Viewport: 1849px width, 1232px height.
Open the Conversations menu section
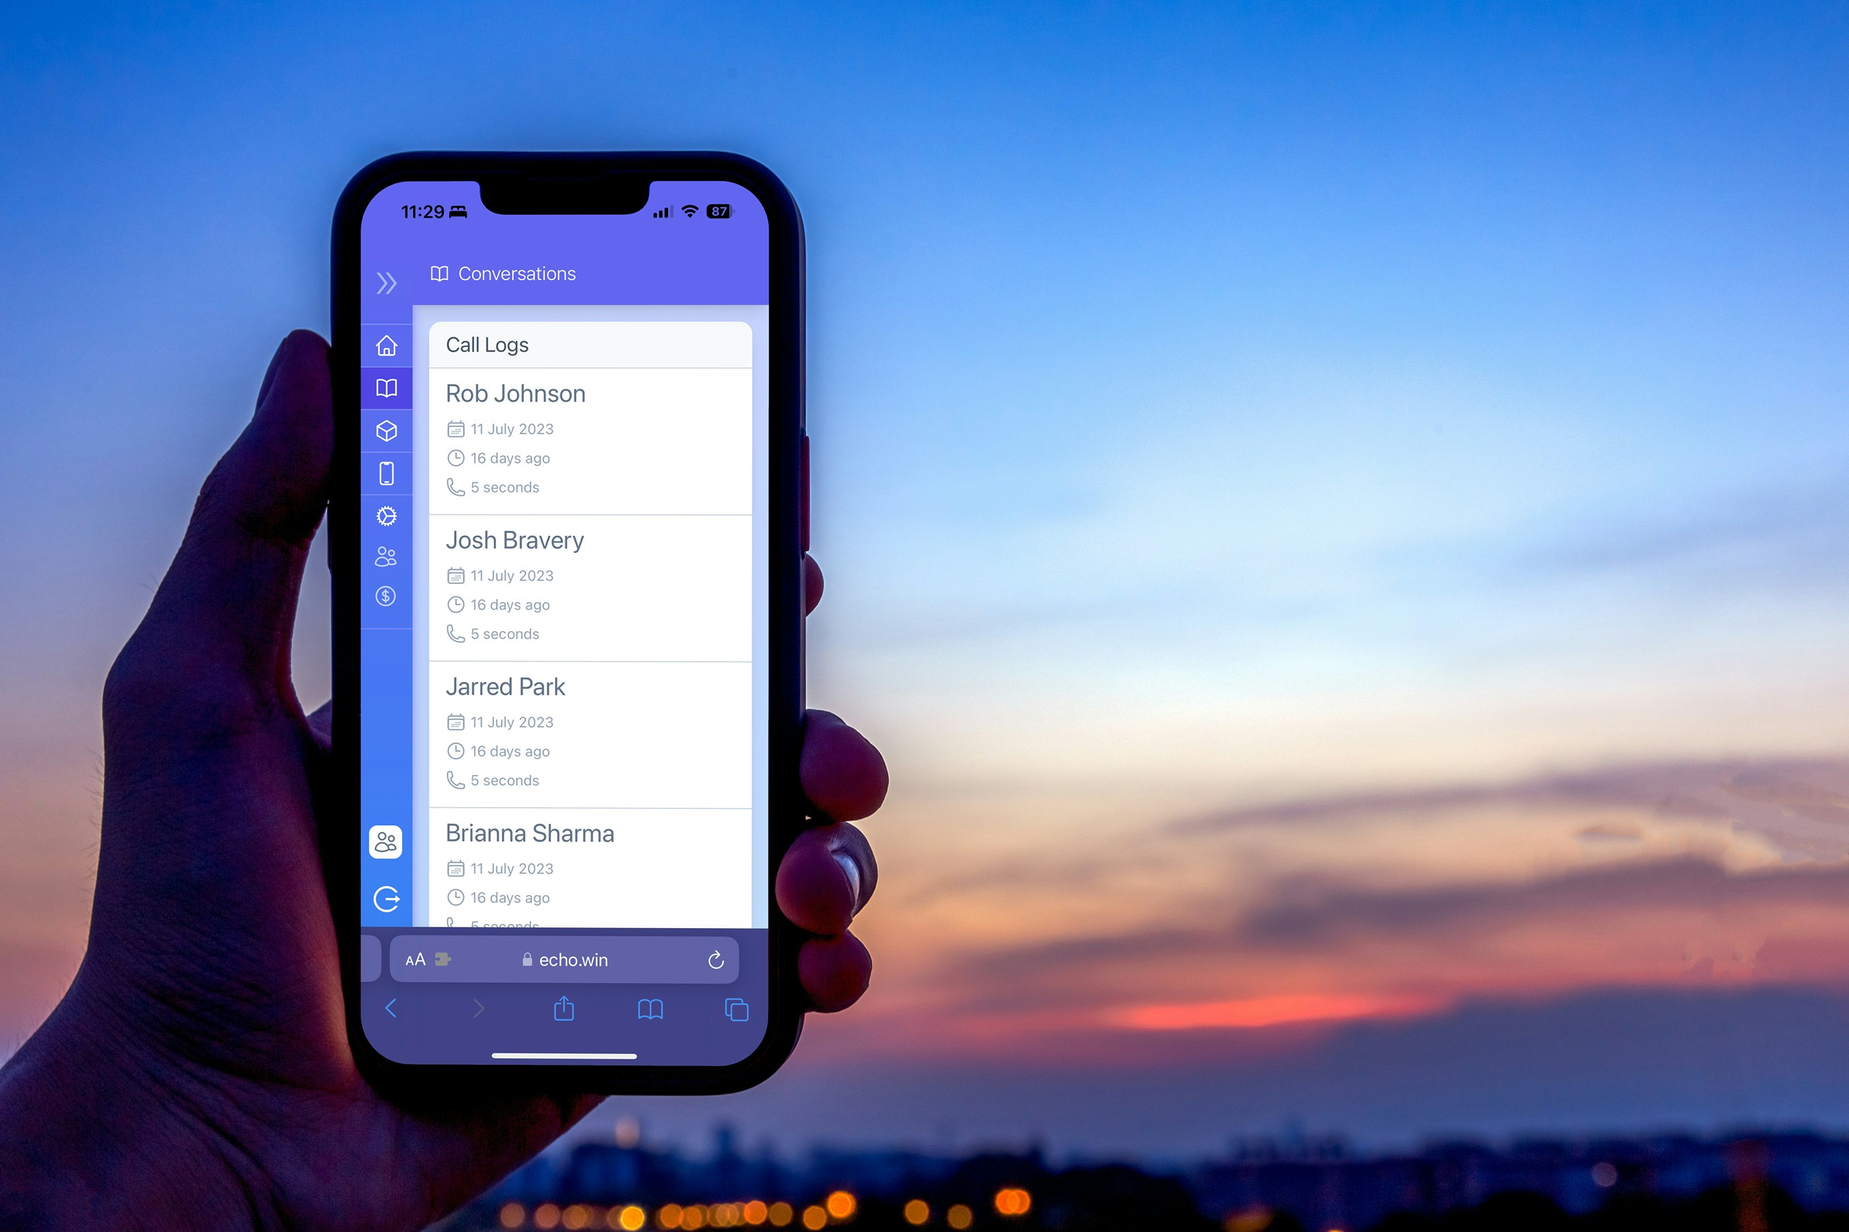385,388
